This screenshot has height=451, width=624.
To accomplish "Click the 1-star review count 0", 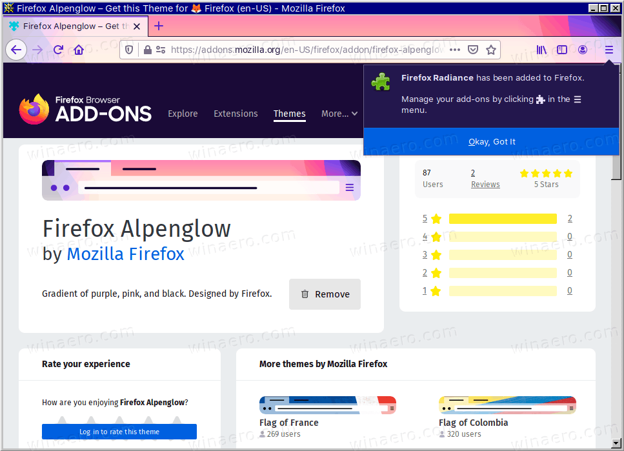I will [570, 290].
